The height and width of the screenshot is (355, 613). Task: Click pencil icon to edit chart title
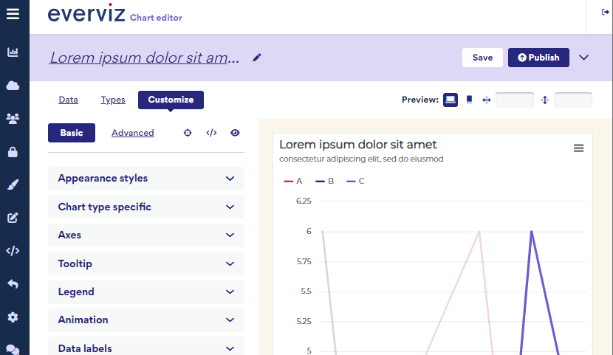(x=257, y=58)
